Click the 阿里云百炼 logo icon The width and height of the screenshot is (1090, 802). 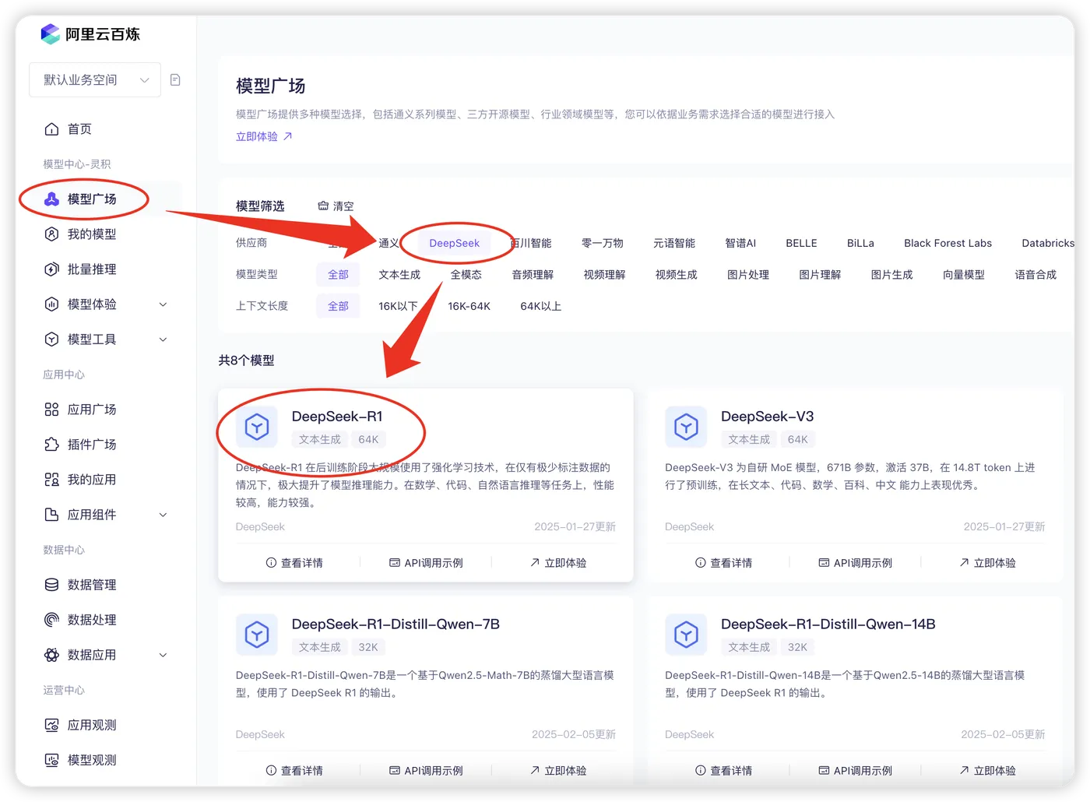pos(51,34)
